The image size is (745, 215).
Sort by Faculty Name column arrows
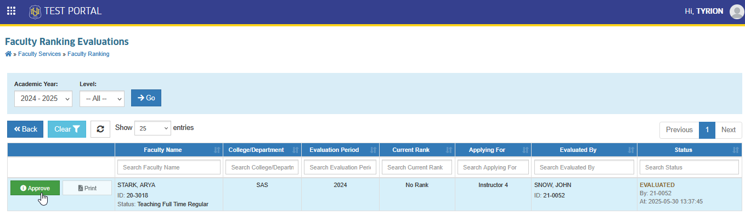coord(217,150)
